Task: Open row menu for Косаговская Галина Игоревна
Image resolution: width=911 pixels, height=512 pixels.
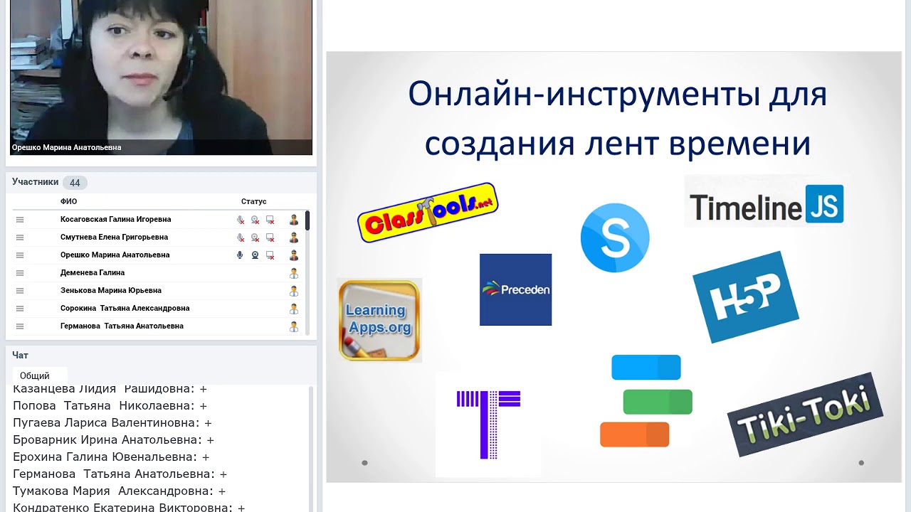Action: coord(20,220)
